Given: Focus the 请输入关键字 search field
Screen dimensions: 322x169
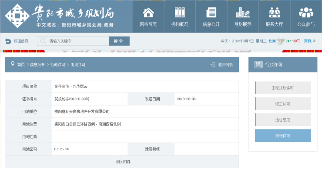Looking at the screenshot, I should tap(73, 41).
